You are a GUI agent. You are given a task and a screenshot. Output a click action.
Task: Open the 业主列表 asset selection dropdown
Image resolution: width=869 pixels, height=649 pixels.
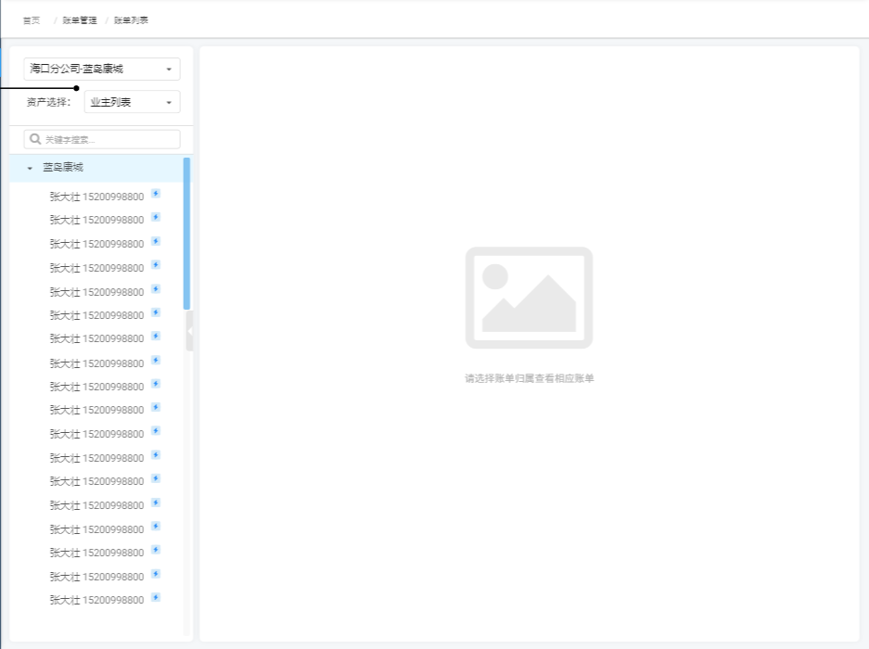point(132,102)
